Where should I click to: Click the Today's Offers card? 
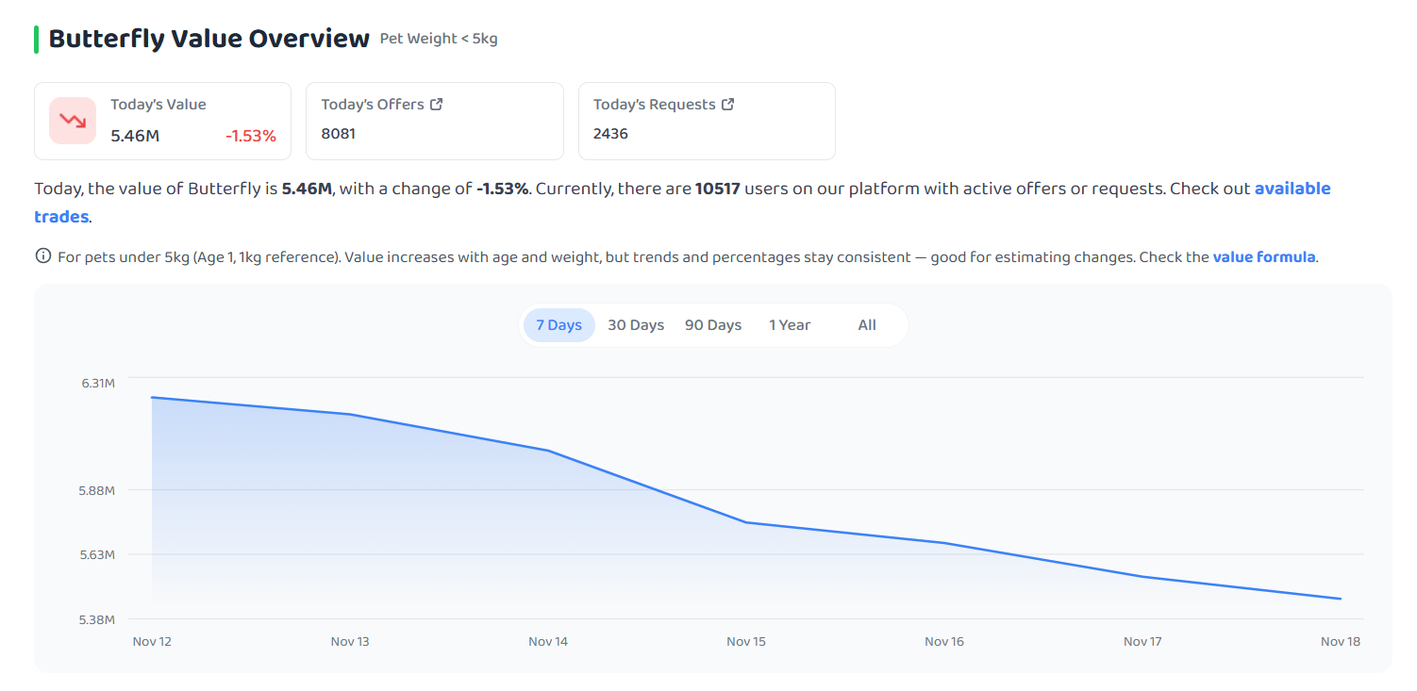[x=435, y=121]
